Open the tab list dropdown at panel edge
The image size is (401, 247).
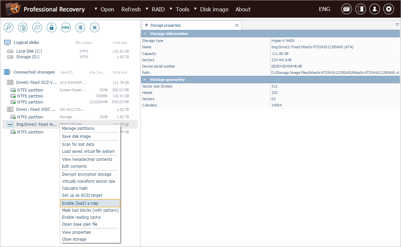pyautogui.click(x=397, y=25)
